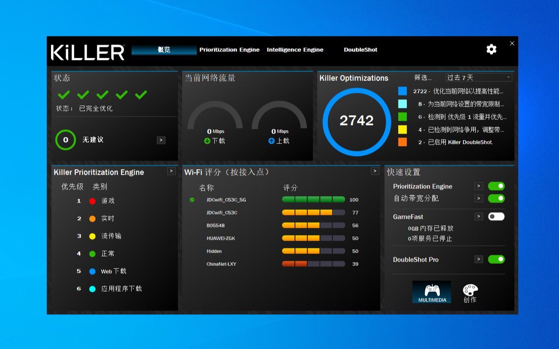Screen dimensions: 559x349
Task: Click the JDCwifi_C53C score bar
Action: [x=313, y=212]
